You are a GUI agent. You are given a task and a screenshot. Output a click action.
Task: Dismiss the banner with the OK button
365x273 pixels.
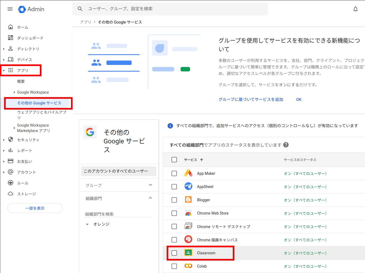(299, 99)
